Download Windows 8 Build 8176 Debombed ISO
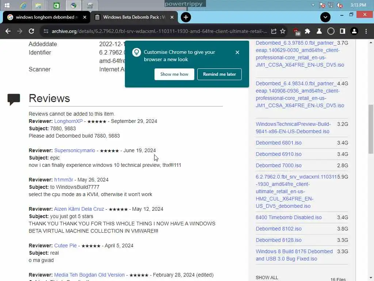Image resolution: width=374 pixels, height=281 pixels. pos(294,255)
